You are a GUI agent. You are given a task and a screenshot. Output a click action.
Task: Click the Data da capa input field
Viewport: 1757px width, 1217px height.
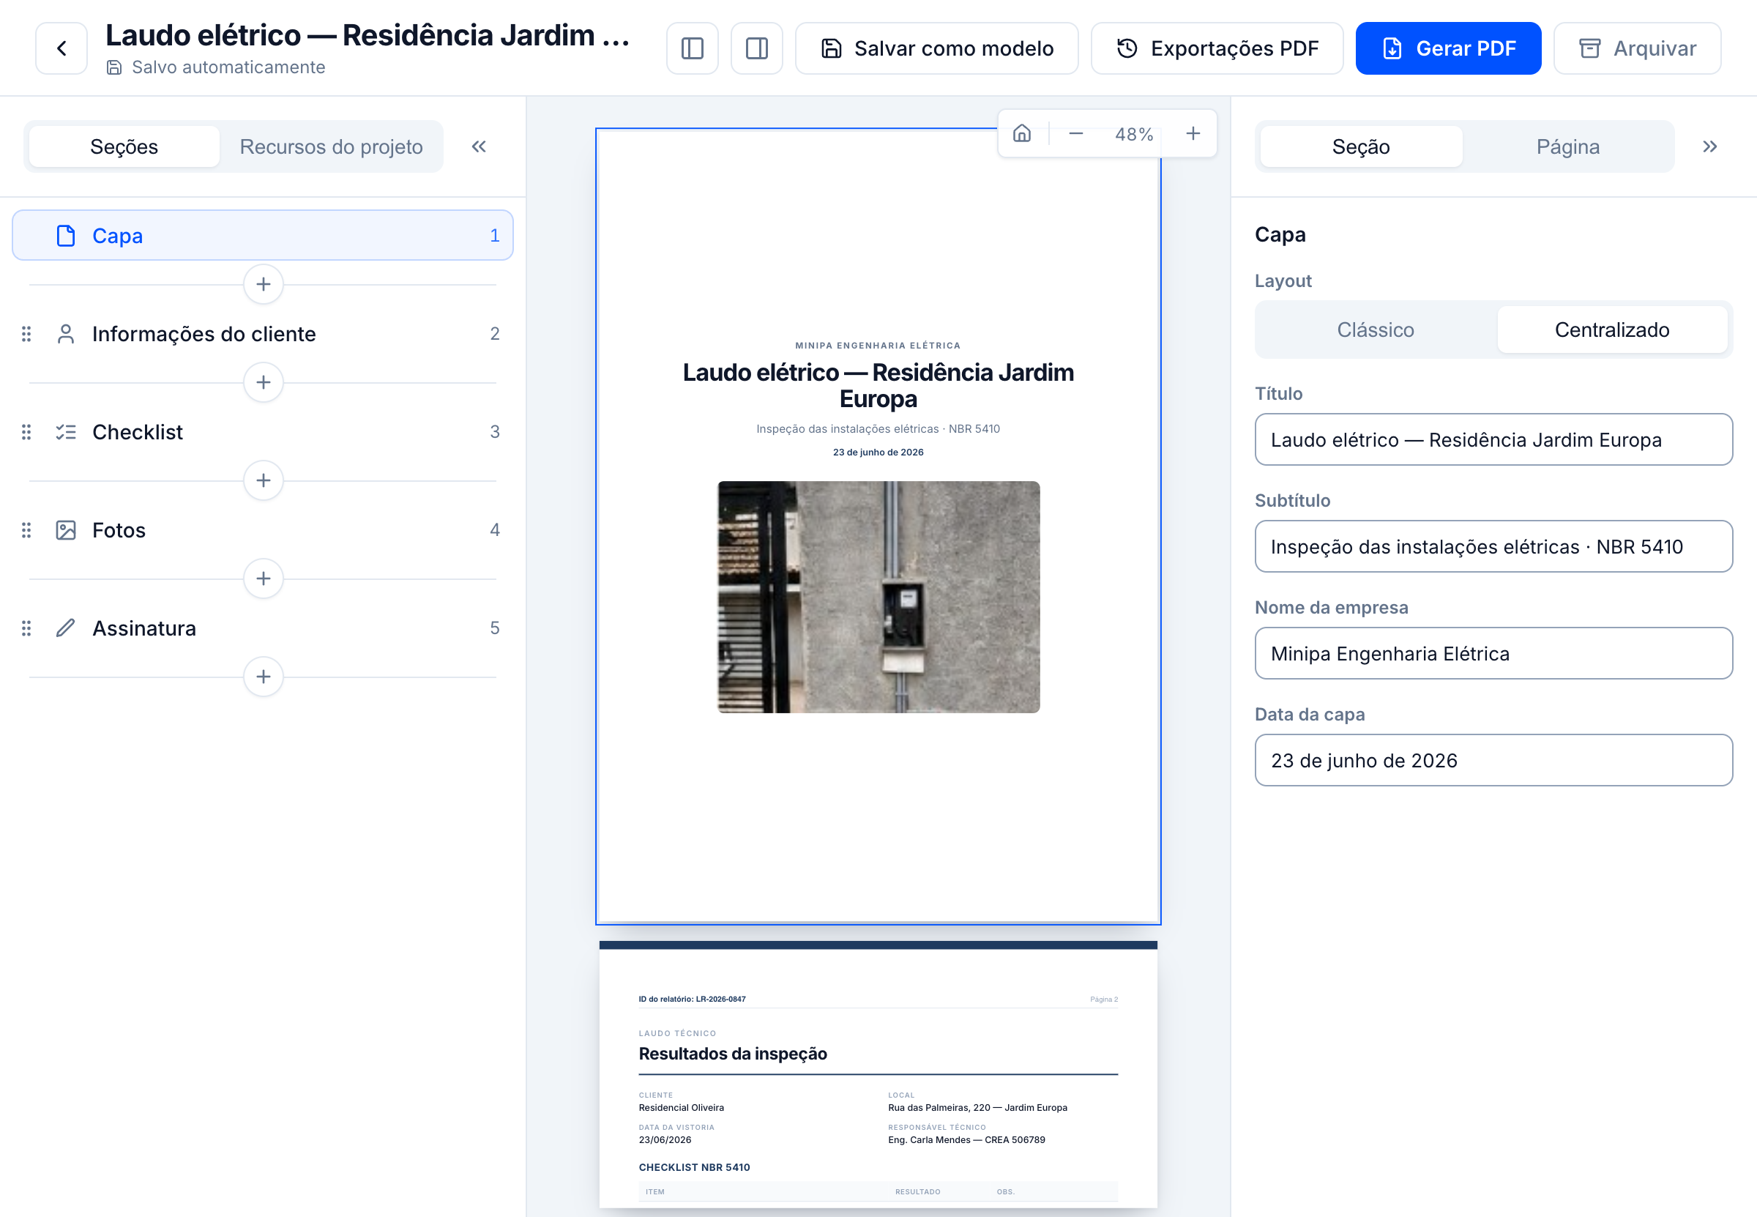tap(1493, 759)
